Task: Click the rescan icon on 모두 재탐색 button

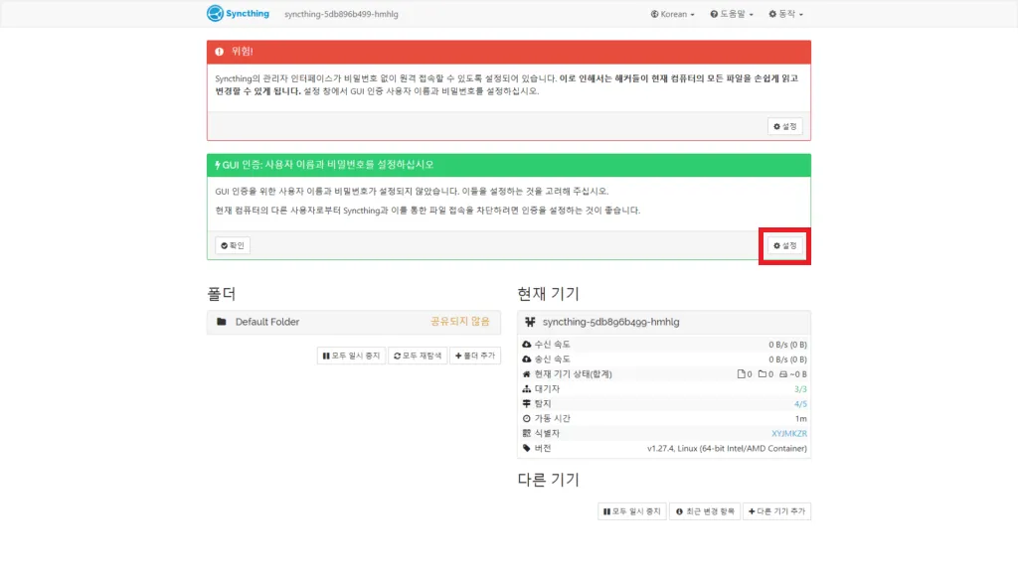Action: click(397, 356)
